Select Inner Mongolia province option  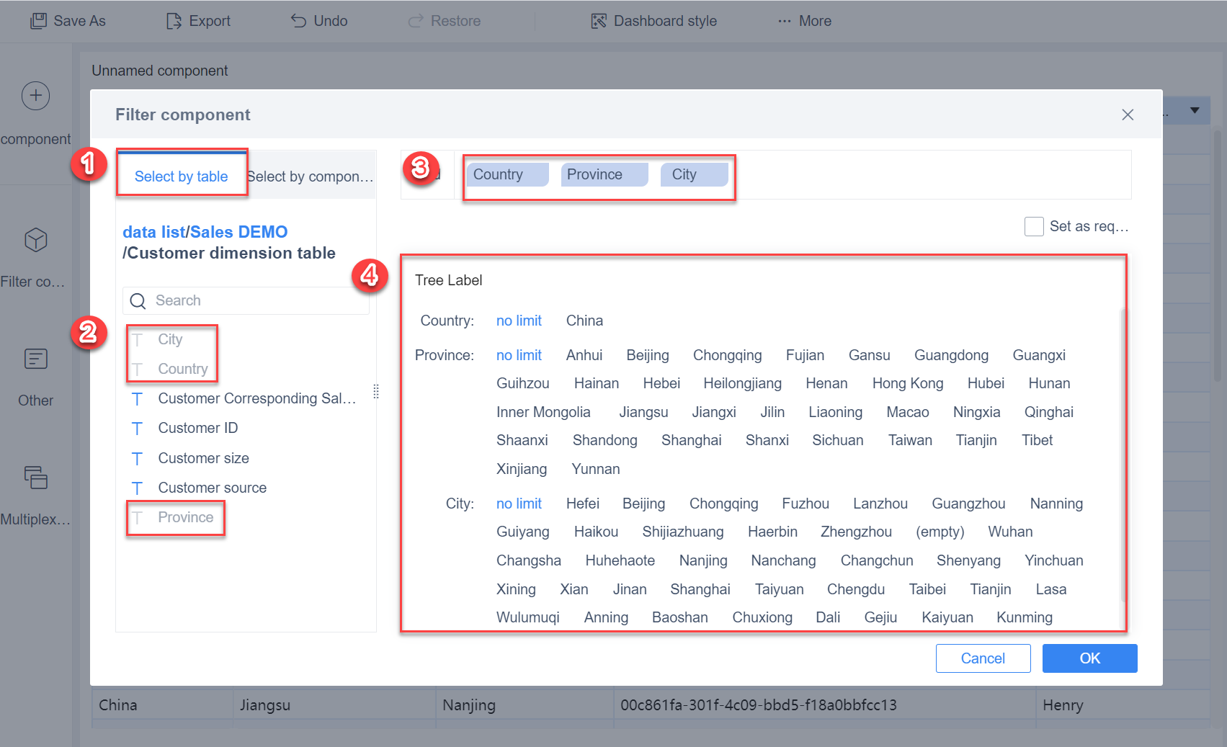(543, 412)
